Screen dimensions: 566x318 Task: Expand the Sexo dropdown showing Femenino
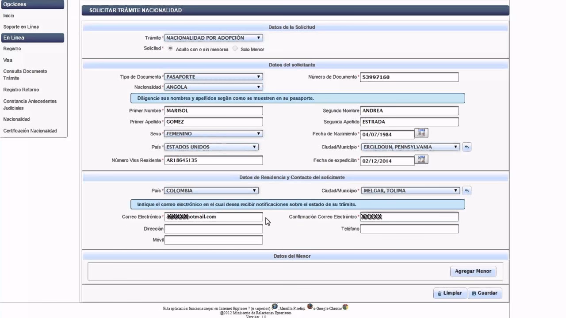click(x=214, y=134)
